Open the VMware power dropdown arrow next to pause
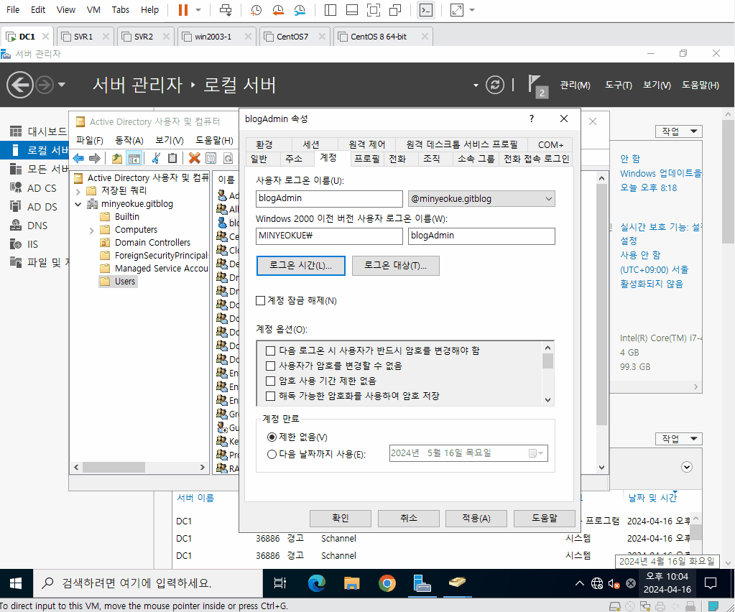The width and height of the screenshot is (735, 612). (198, 10)
